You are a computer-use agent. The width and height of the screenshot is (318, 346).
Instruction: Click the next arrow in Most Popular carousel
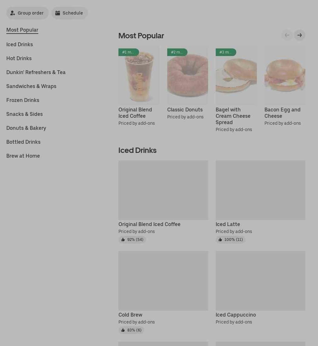tap(299, 35)
